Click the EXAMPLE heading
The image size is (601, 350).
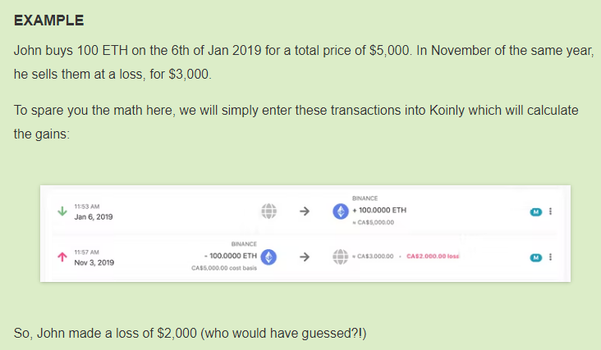[48, 20]
